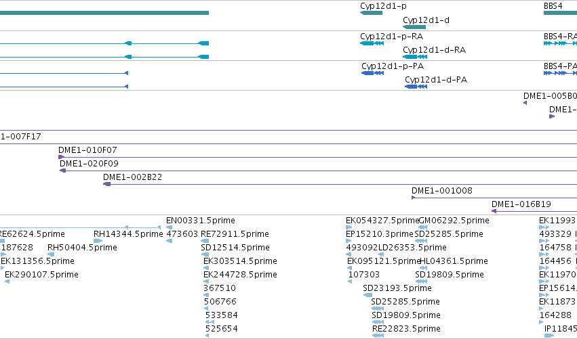Click the HL04361.5prime EST label
Viewport: 577px width, 339px height.
tap(454, 261)
